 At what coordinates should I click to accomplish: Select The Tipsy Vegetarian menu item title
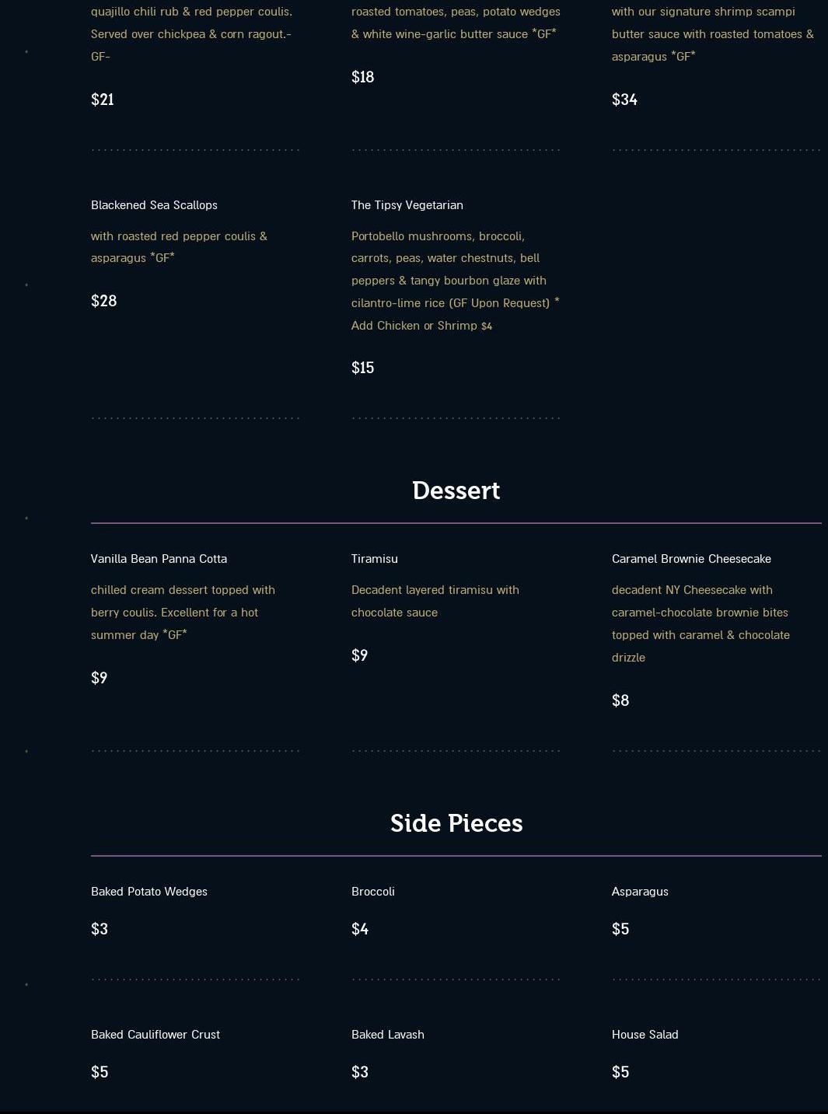[407, 205]
